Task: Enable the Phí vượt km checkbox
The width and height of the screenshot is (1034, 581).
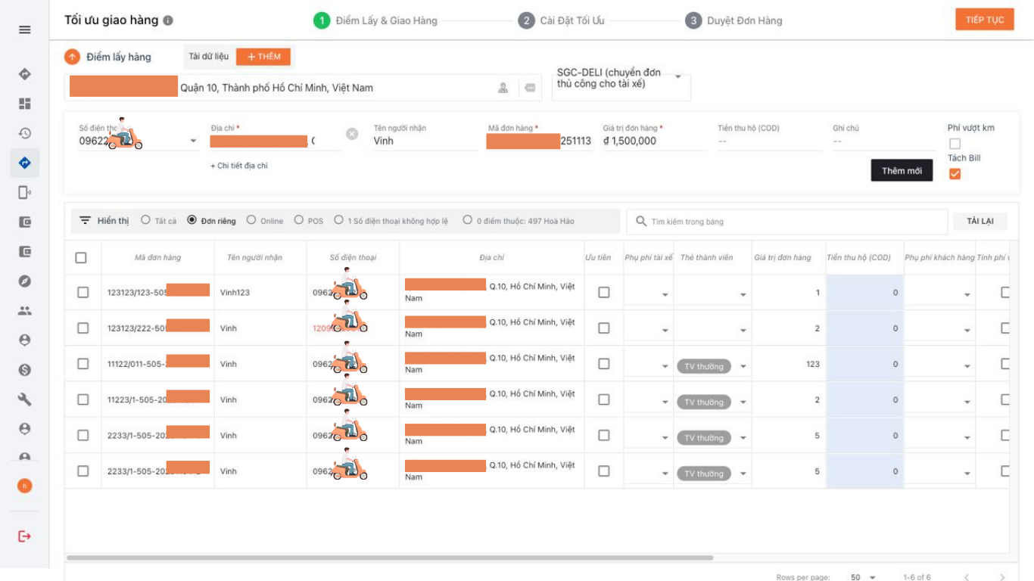Action: pos(955,144)
